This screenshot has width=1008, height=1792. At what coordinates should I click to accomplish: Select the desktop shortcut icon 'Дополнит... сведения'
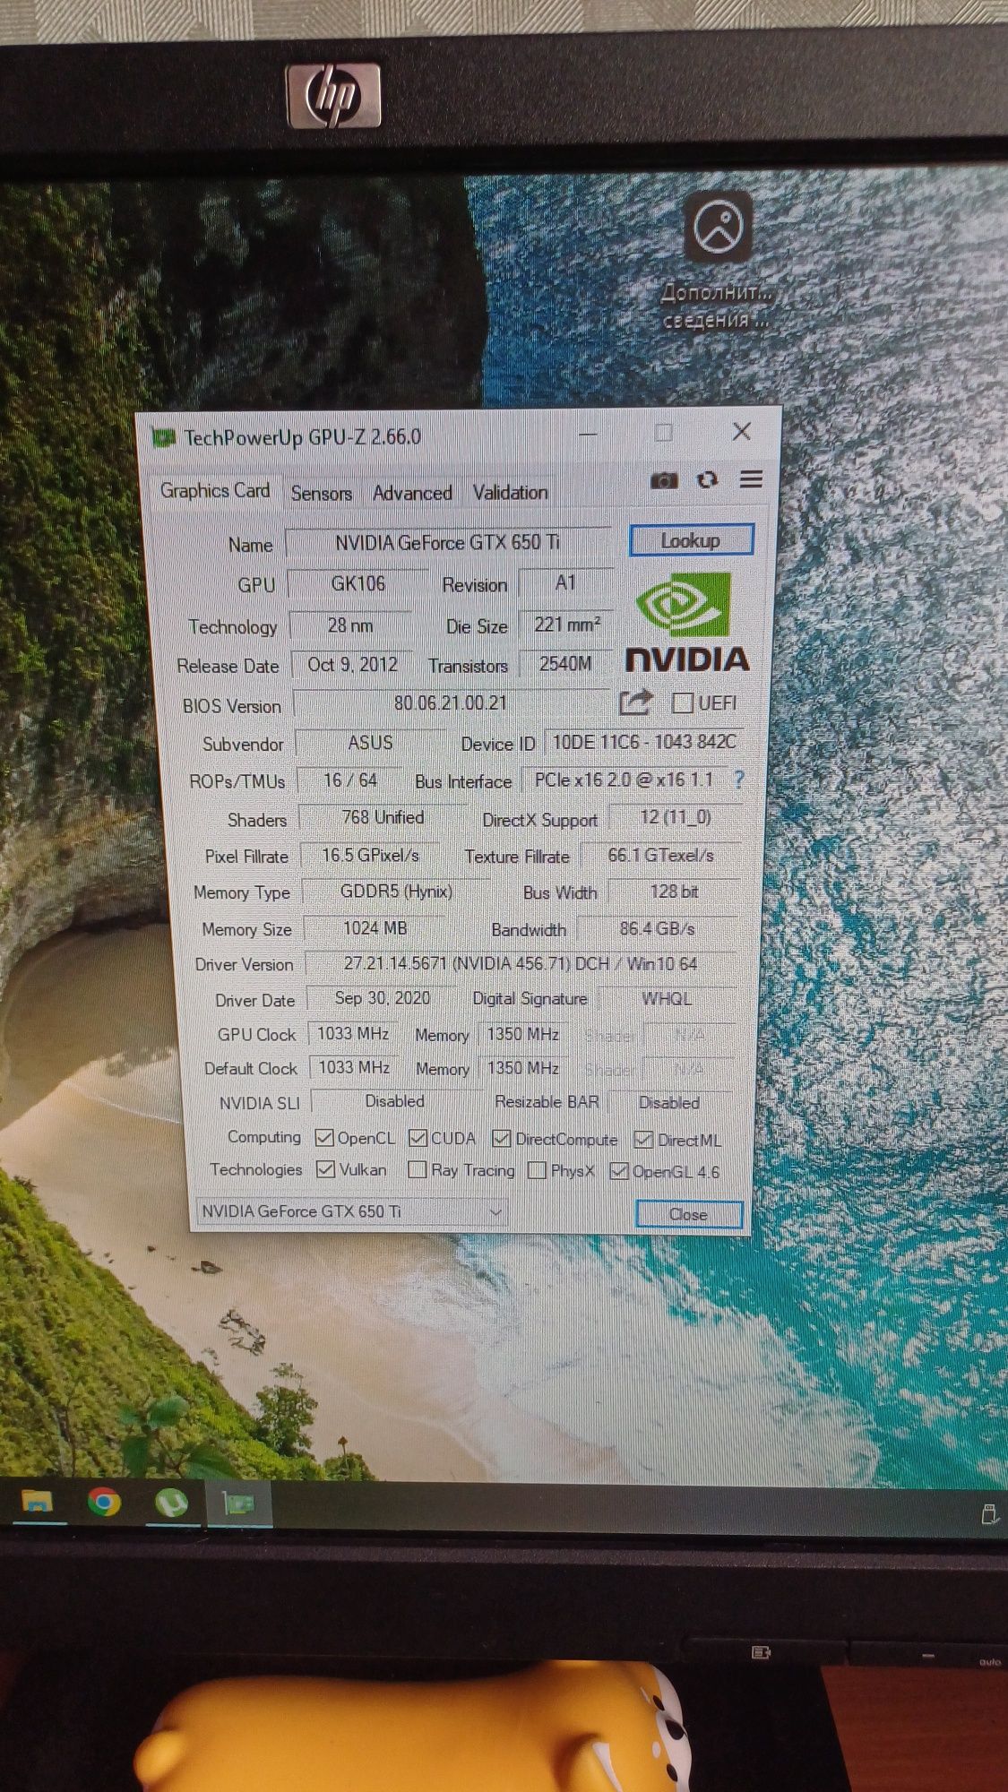tap(717, 262)
